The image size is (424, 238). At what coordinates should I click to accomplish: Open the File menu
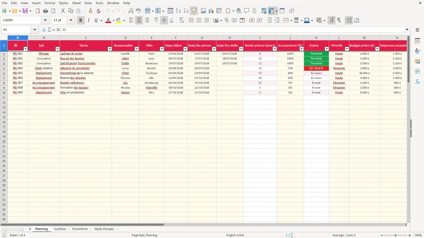5,3
